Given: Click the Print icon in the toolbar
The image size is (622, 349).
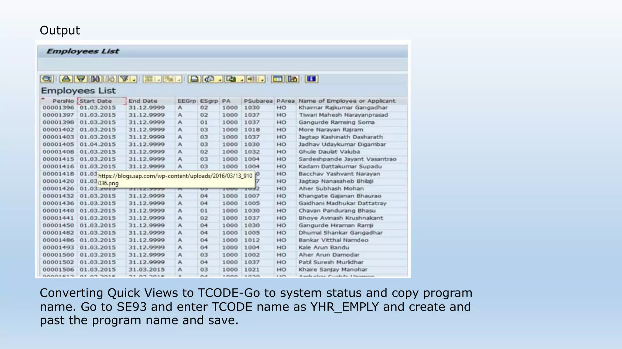Looking at the screenshot, I should coord(194,79).
